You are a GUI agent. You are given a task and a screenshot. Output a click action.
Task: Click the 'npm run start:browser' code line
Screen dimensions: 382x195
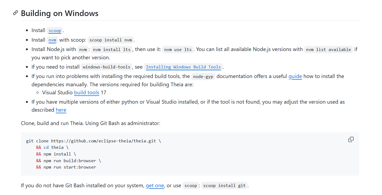click(x=70, y=167)
